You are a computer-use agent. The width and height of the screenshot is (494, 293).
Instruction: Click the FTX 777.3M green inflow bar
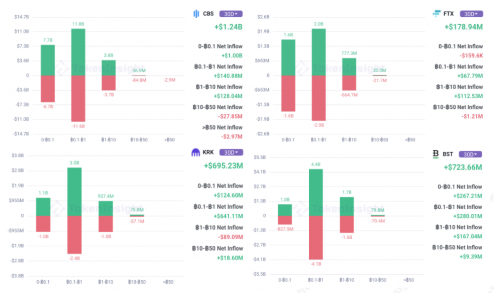349,66
